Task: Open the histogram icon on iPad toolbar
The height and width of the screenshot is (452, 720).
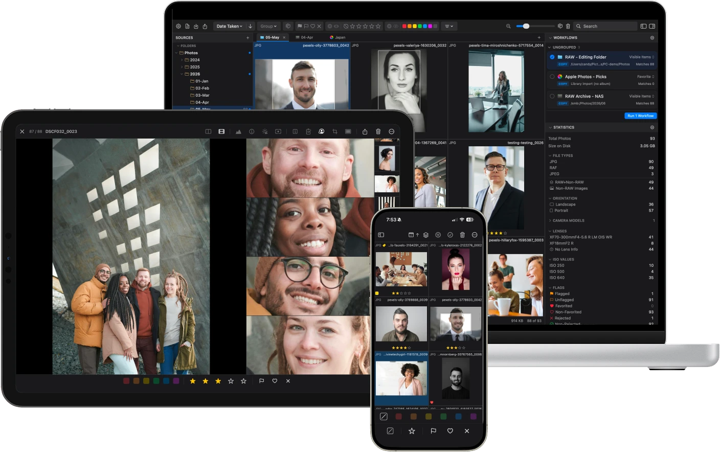Action: pyautogui.click(x=238, y=131)
